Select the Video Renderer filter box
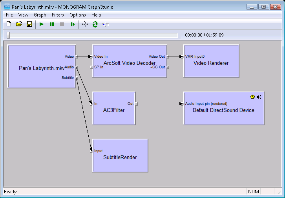Screen dimensions: 285x198 (211, 61)
